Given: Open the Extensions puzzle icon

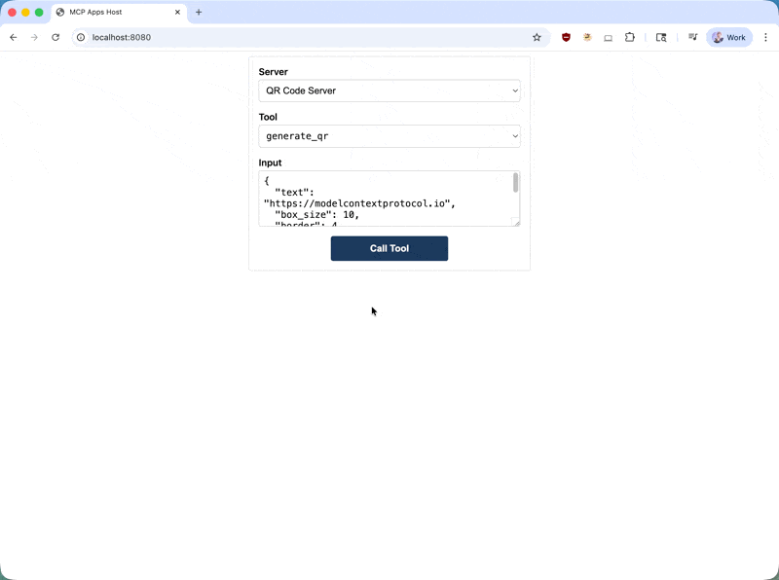Looking at the screenshot, I should (x=630, y=37).
